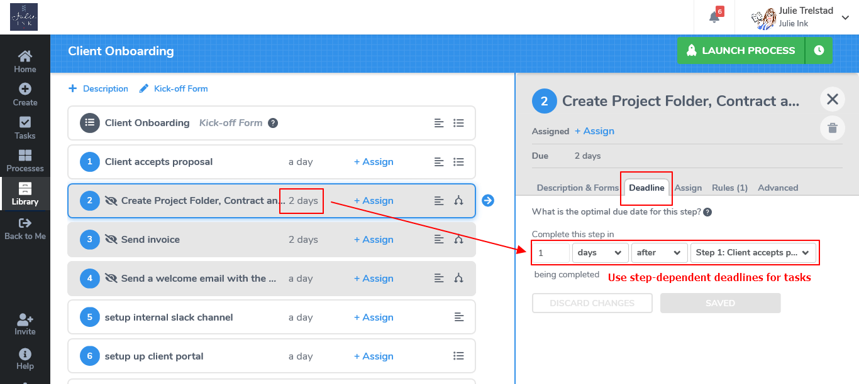Toggle hidden eye icon on Send a welcome email step
This screenshot has width=859, height=384.
[111, 279]
